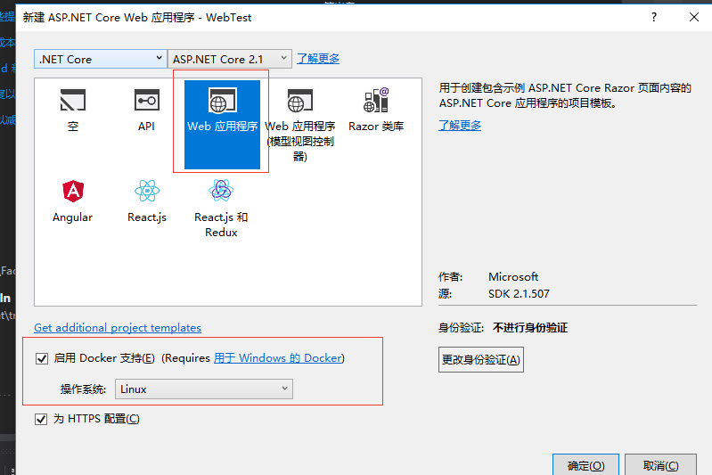Click the 更改身份验证 button
Screen dimensions: 712x475
[x=481, y=360]
